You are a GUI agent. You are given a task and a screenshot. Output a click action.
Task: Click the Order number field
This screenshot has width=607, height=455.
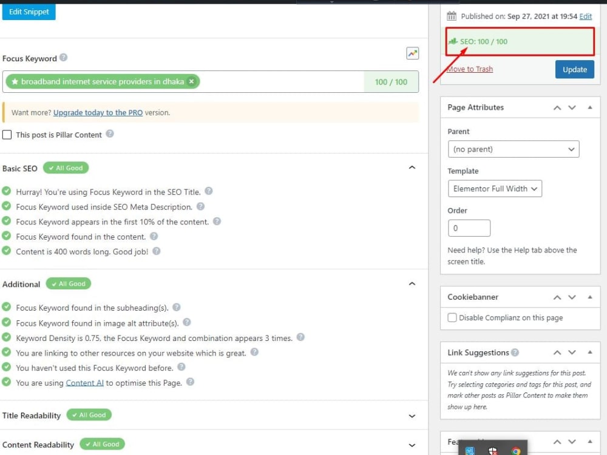pyautogui.click(x=469, y=228)
